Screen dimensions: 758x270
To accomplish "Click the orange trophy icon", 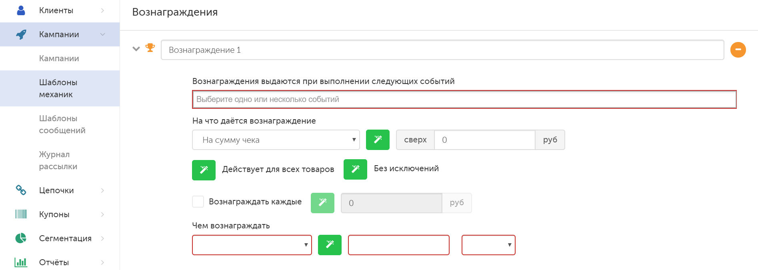I will (x=150, y=48).
